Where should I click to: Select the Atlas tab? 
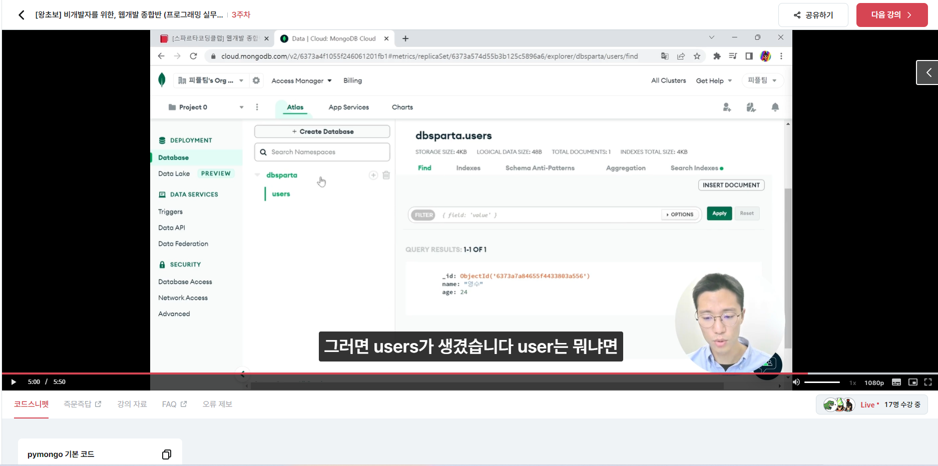[x=295, y=107]
